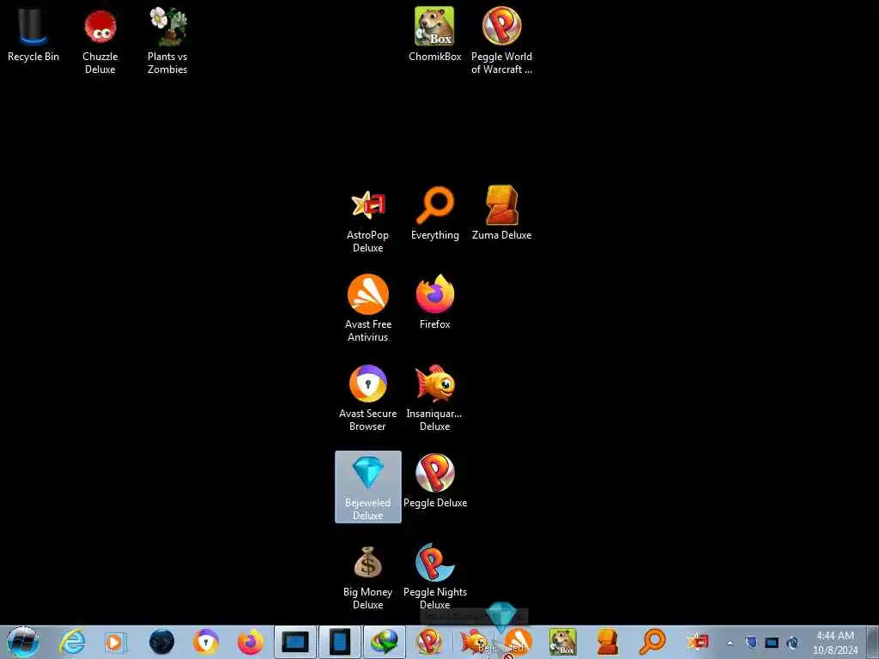Click the Firefox desktop shortcut
879x659 pixels.
pos(434,301)
